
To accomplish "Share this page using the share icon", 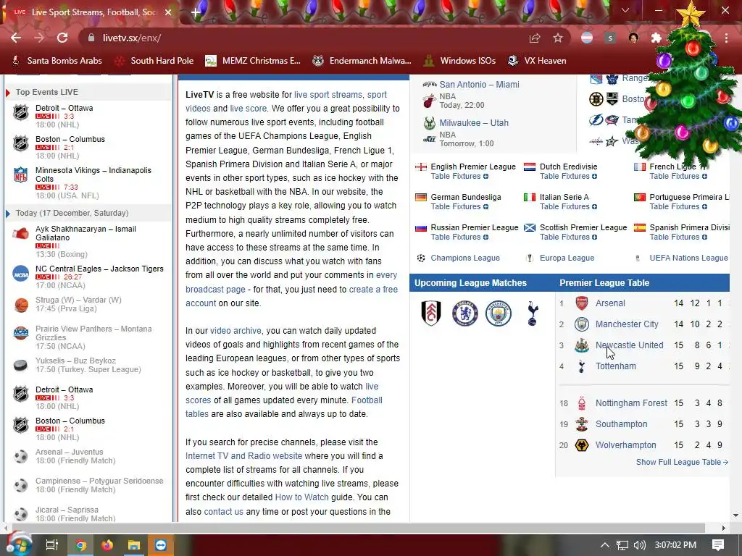I will [535, 38].
